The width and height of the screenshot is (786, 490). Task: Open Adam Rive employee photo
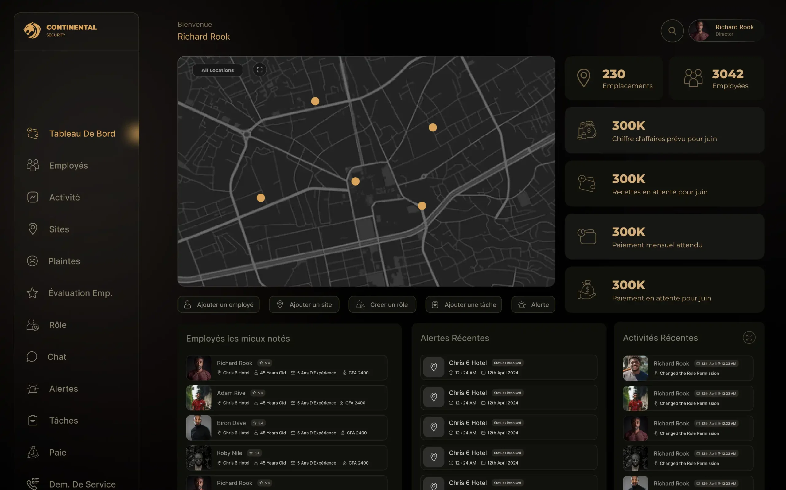[199, 398]
